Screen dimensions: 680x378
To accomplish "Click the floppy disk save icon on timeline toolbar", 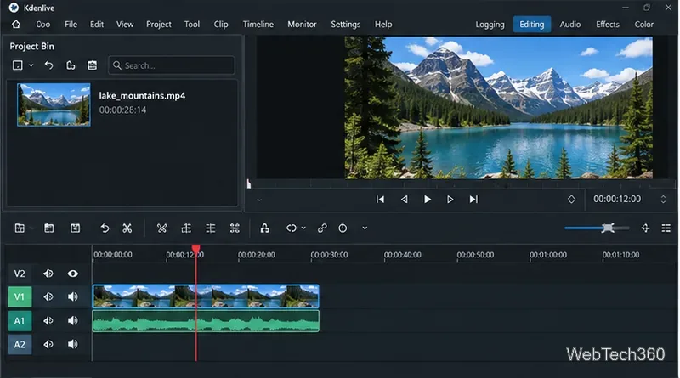I will point(75,228).
